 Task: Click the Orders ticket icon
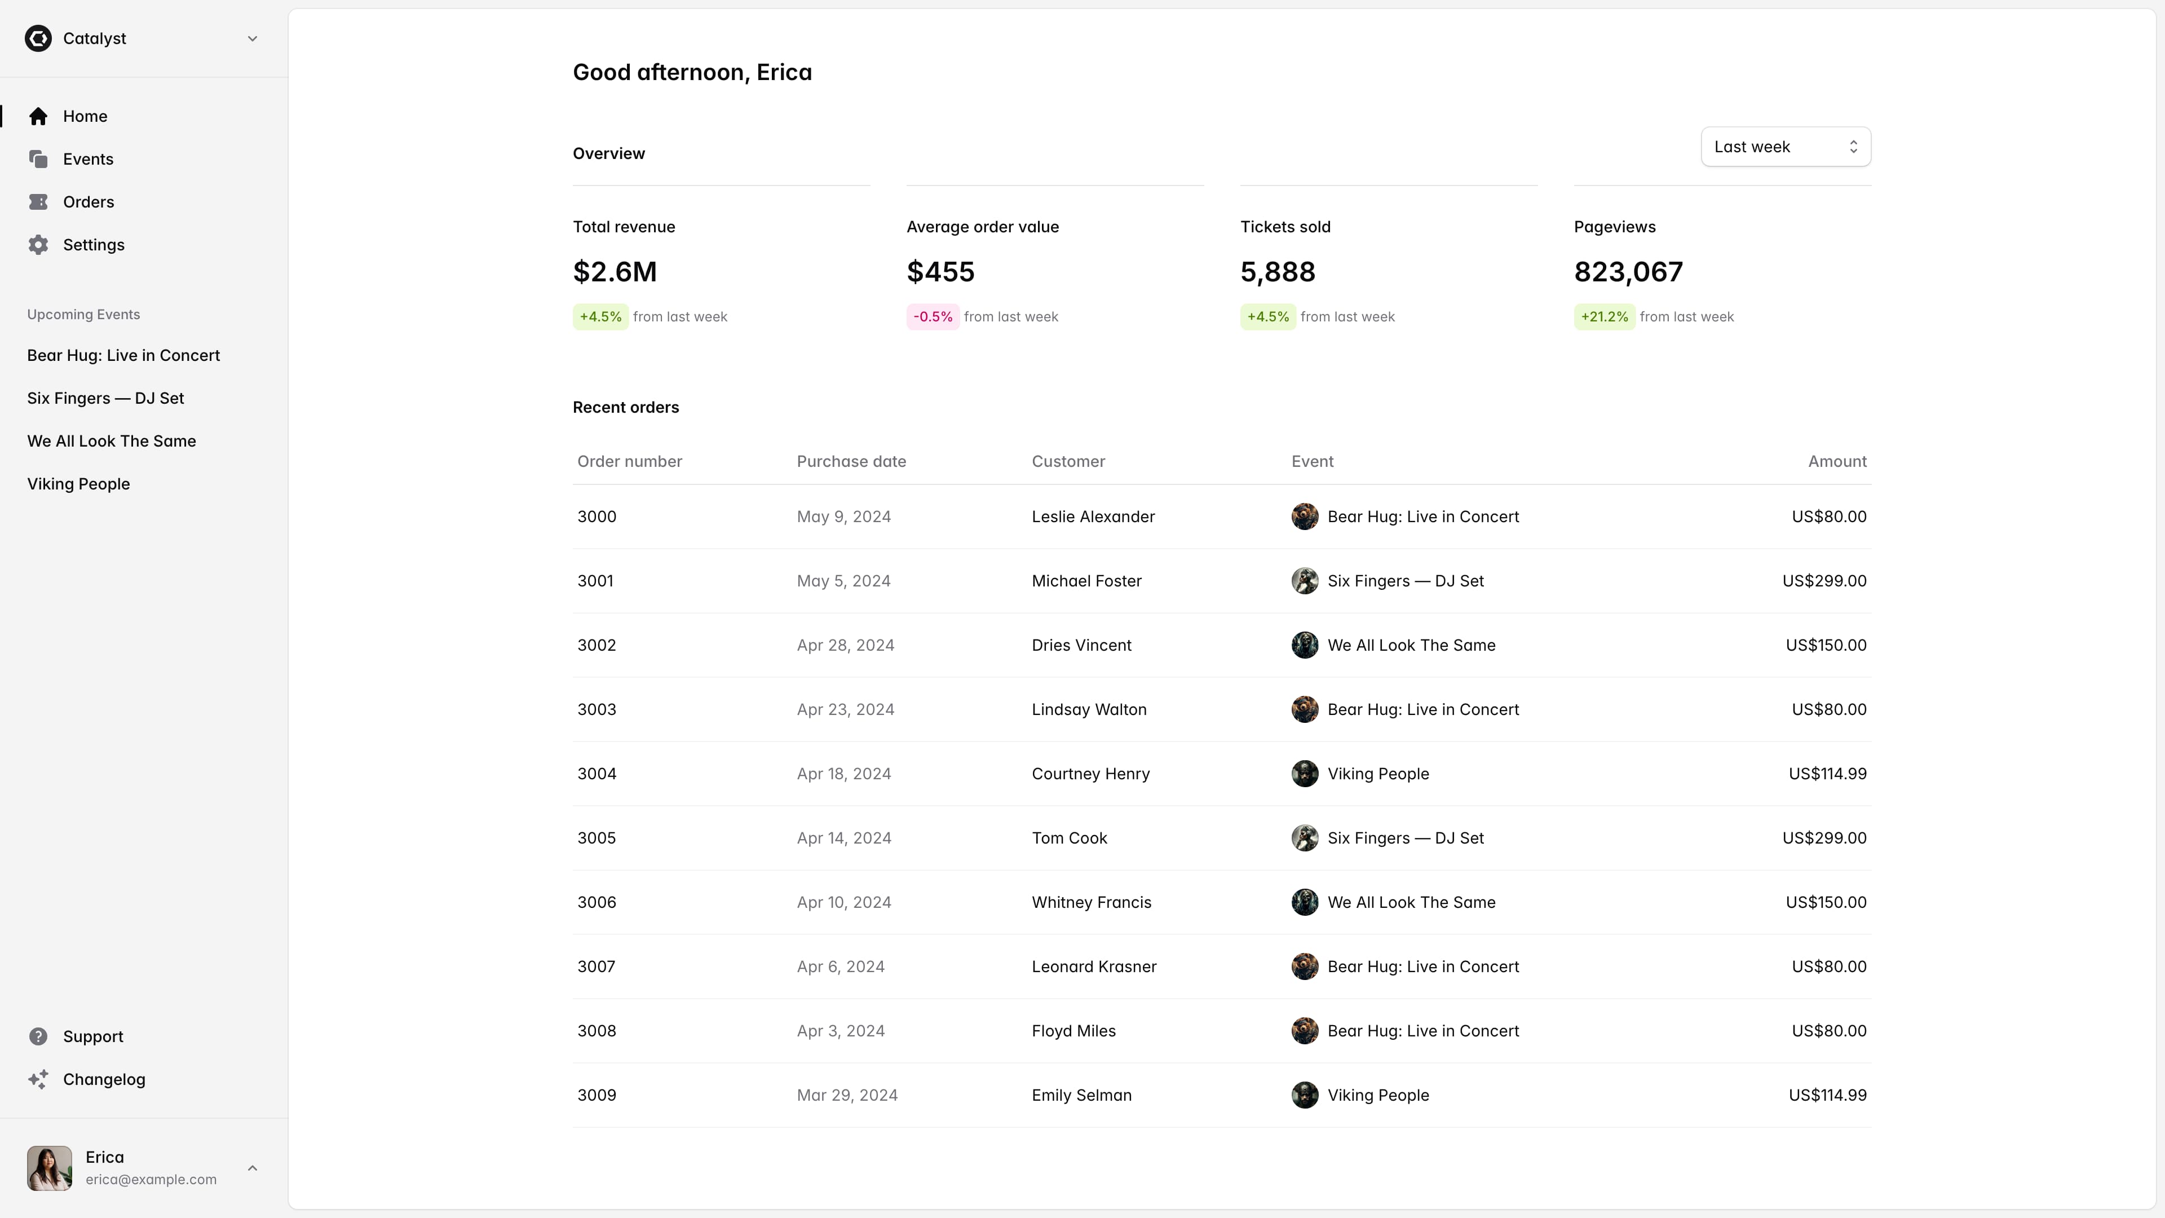pyautogui.click(x=38, y=202)
